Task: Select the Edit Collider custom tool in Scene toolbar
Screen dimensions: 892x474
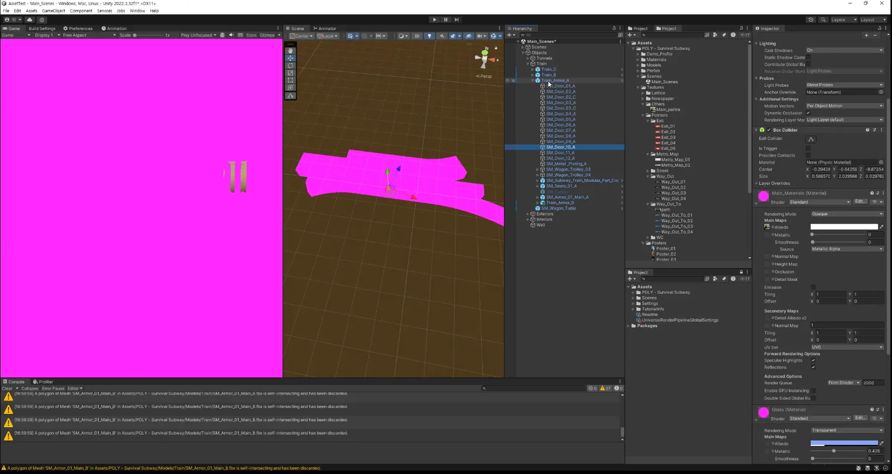Action: pos(290,96)
